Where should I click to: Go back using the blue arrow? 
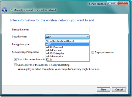click(x=5, y=10)
